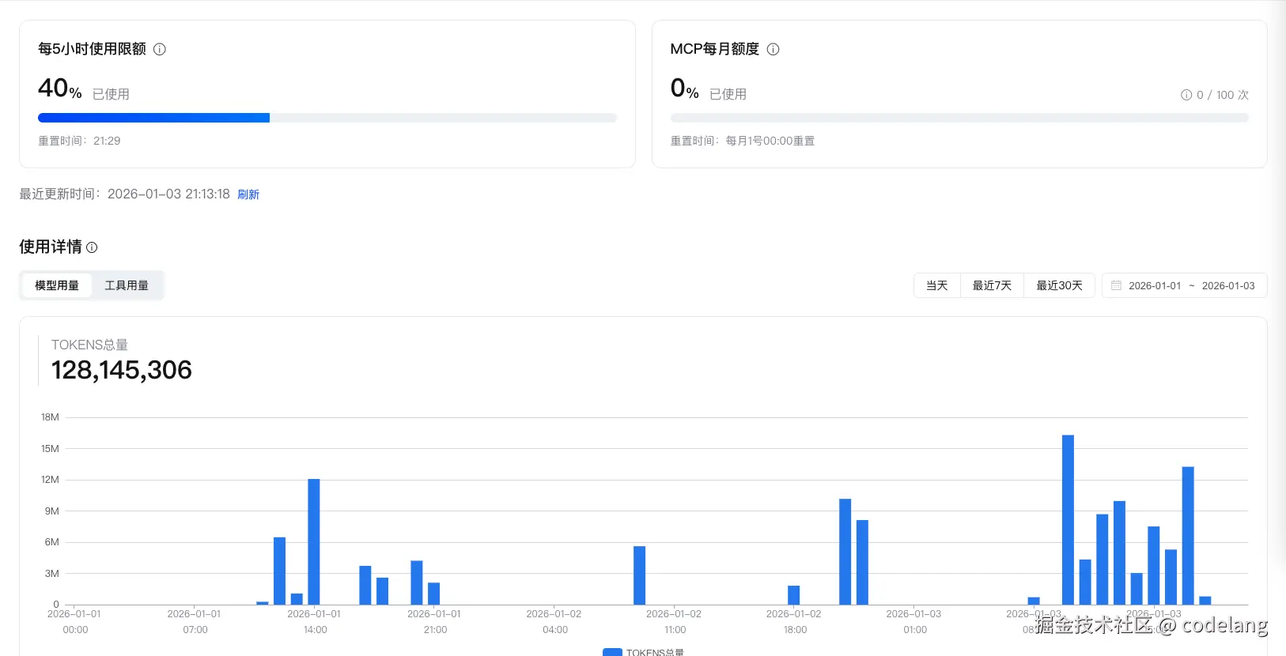Click the end date field 2026-01-03
The width and height of the screenshot is (1286, 656).
point(1228,285)
